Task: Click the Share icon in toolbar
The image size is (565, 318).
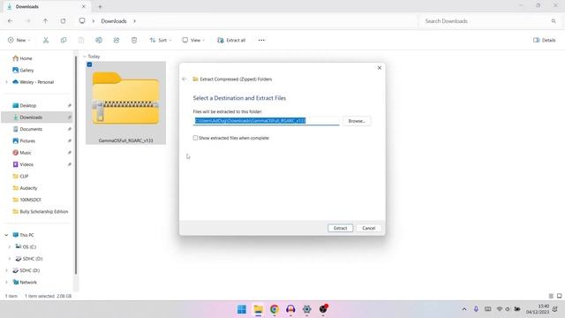Action: [117, 40]
